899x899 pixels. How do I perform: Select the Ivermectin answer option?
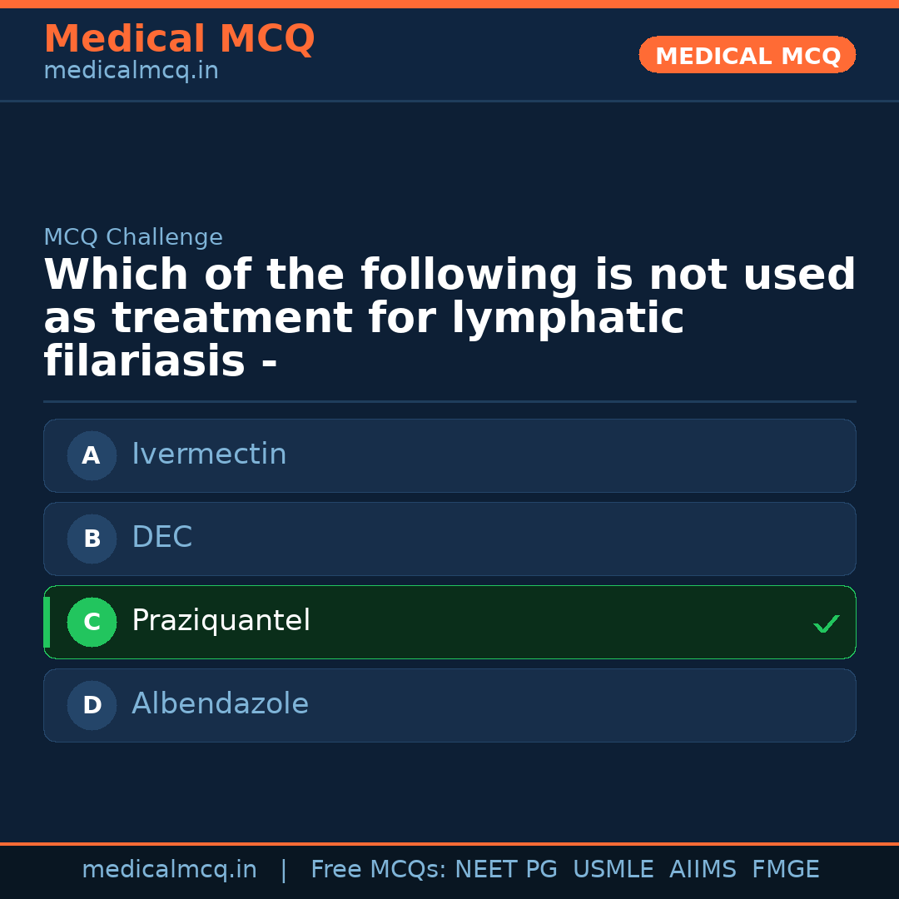coord(449,455)
